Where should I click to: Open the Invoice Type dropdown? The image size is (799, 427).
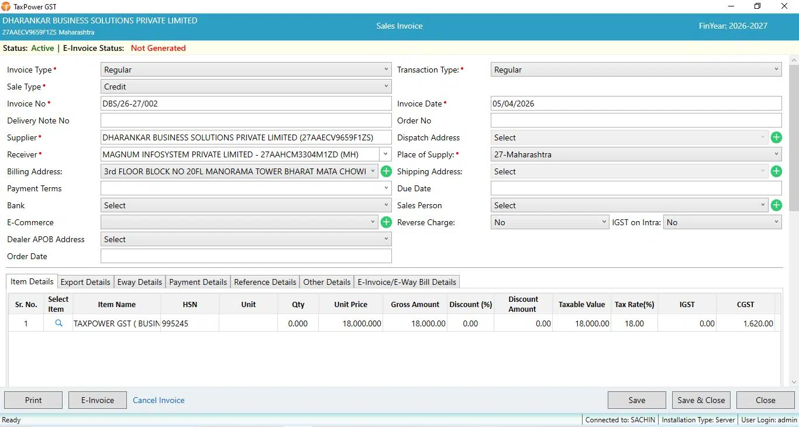click(246, 70)
